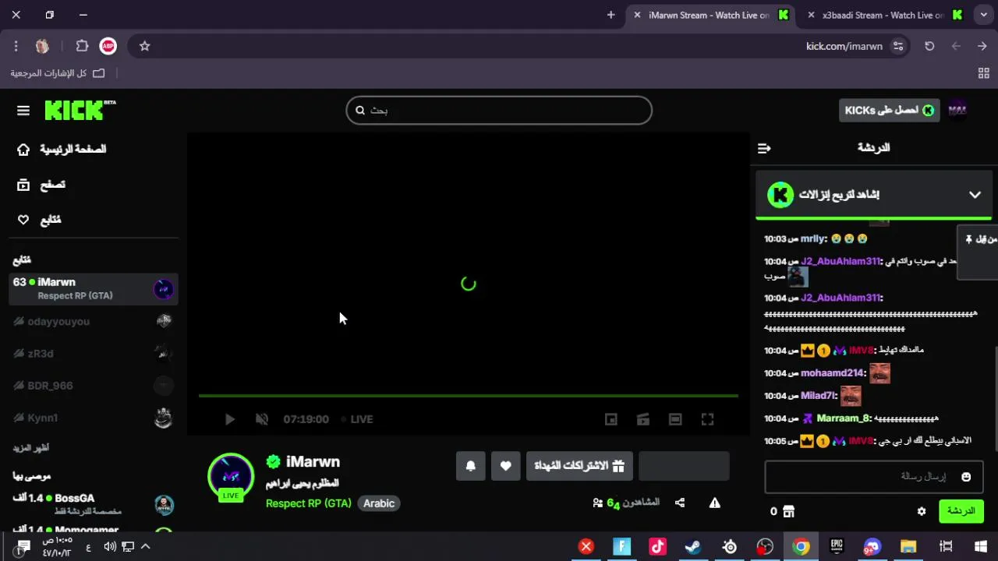Open all bookmarks folder
The height and width of the screenshot is (561, 998).
tap(58, 73)
